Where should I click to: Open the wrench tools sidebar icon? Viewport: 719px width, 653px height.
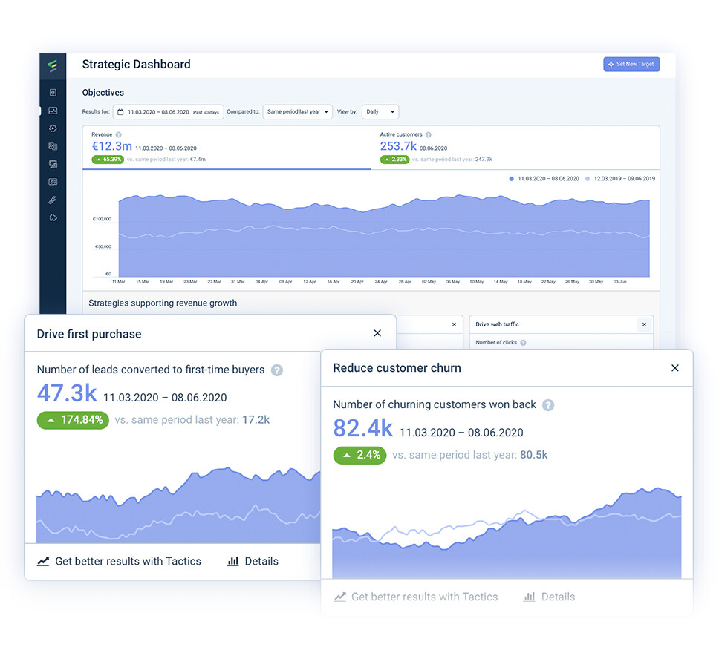coord(53,200)
